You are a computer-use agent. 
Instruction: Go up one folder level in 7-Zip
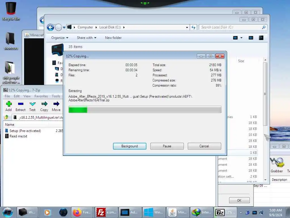click(x=7, y=117)
